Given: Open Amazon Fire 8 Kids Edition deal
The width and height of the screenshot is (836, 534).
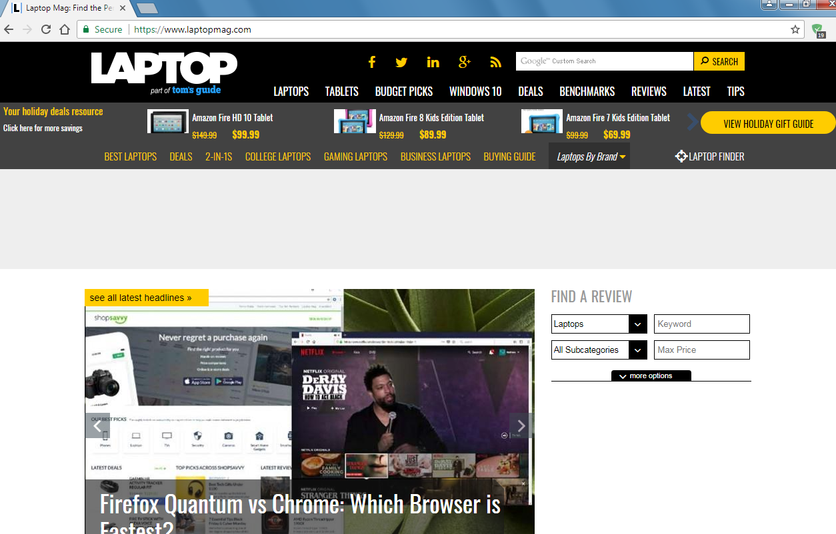Looking at the screenshot, I should [x=432, y=118].
